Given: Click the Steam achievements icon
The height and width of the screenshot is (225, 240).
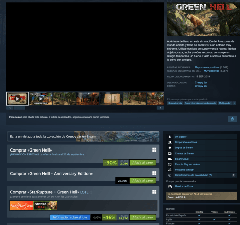Looking at the screenshot, I should click(170, 148).
